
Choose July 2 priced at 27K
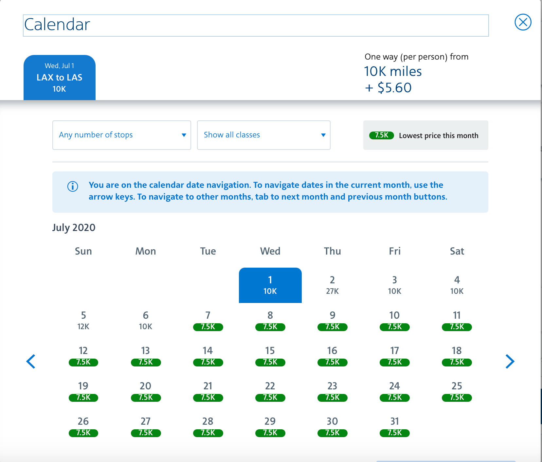point(332,285)
